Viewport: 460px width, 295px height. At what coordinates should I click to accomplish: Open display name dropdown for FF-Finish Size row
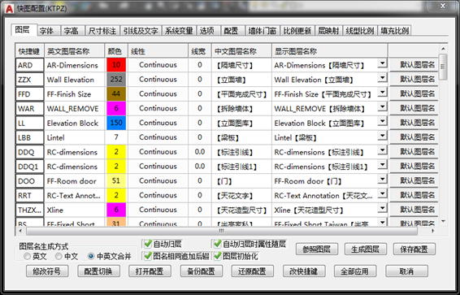pyautogui.click(x=382, y=93)
